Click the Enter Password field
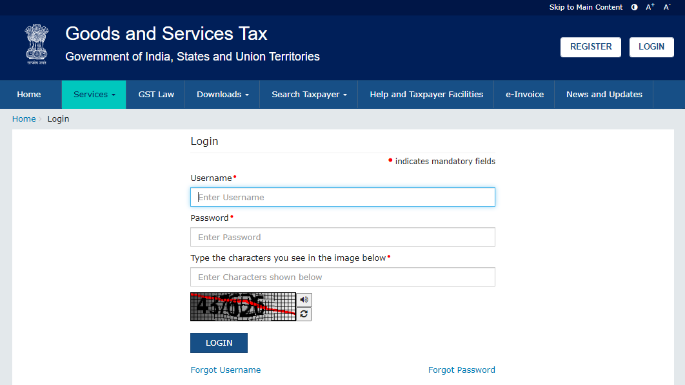The height and width of the screenshot is (385, 685). [342, 237]
